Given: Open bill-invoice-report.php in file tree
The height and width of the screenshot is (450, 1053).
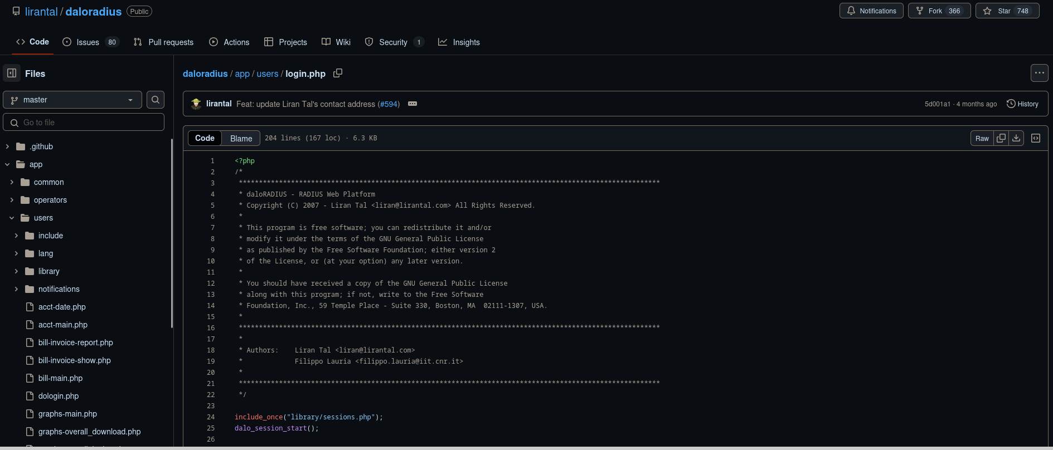Looking at the screenshot, I should [76, 343].
